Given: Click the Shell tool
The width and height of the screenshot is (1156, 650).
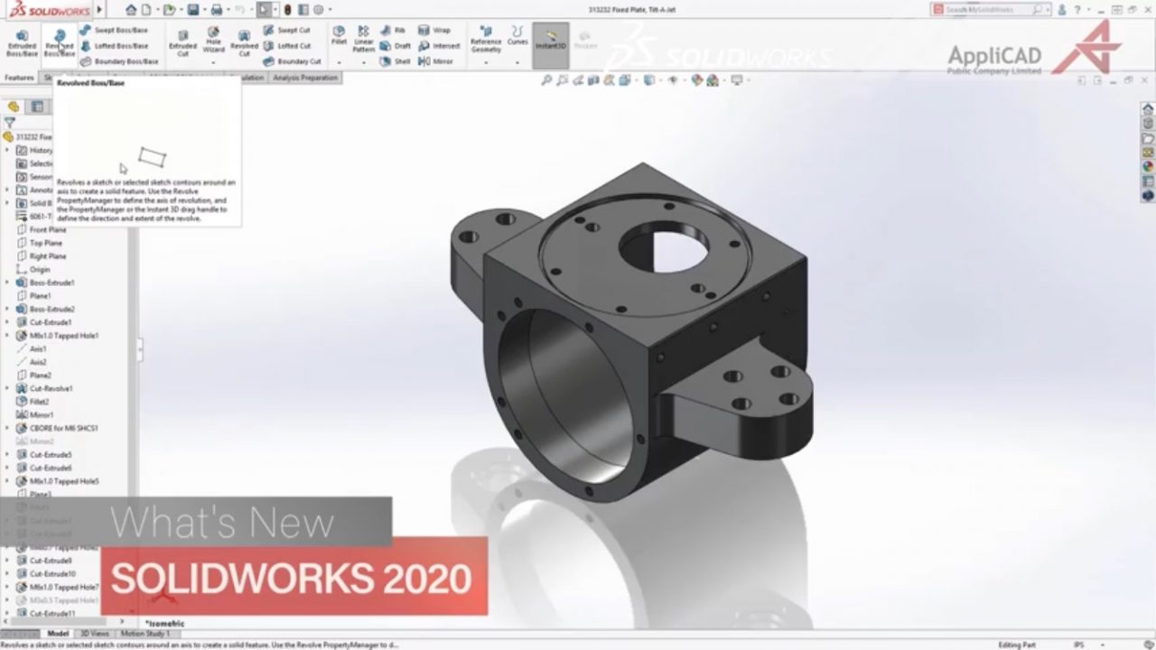Looking at the screenshot, I should 395,61.
